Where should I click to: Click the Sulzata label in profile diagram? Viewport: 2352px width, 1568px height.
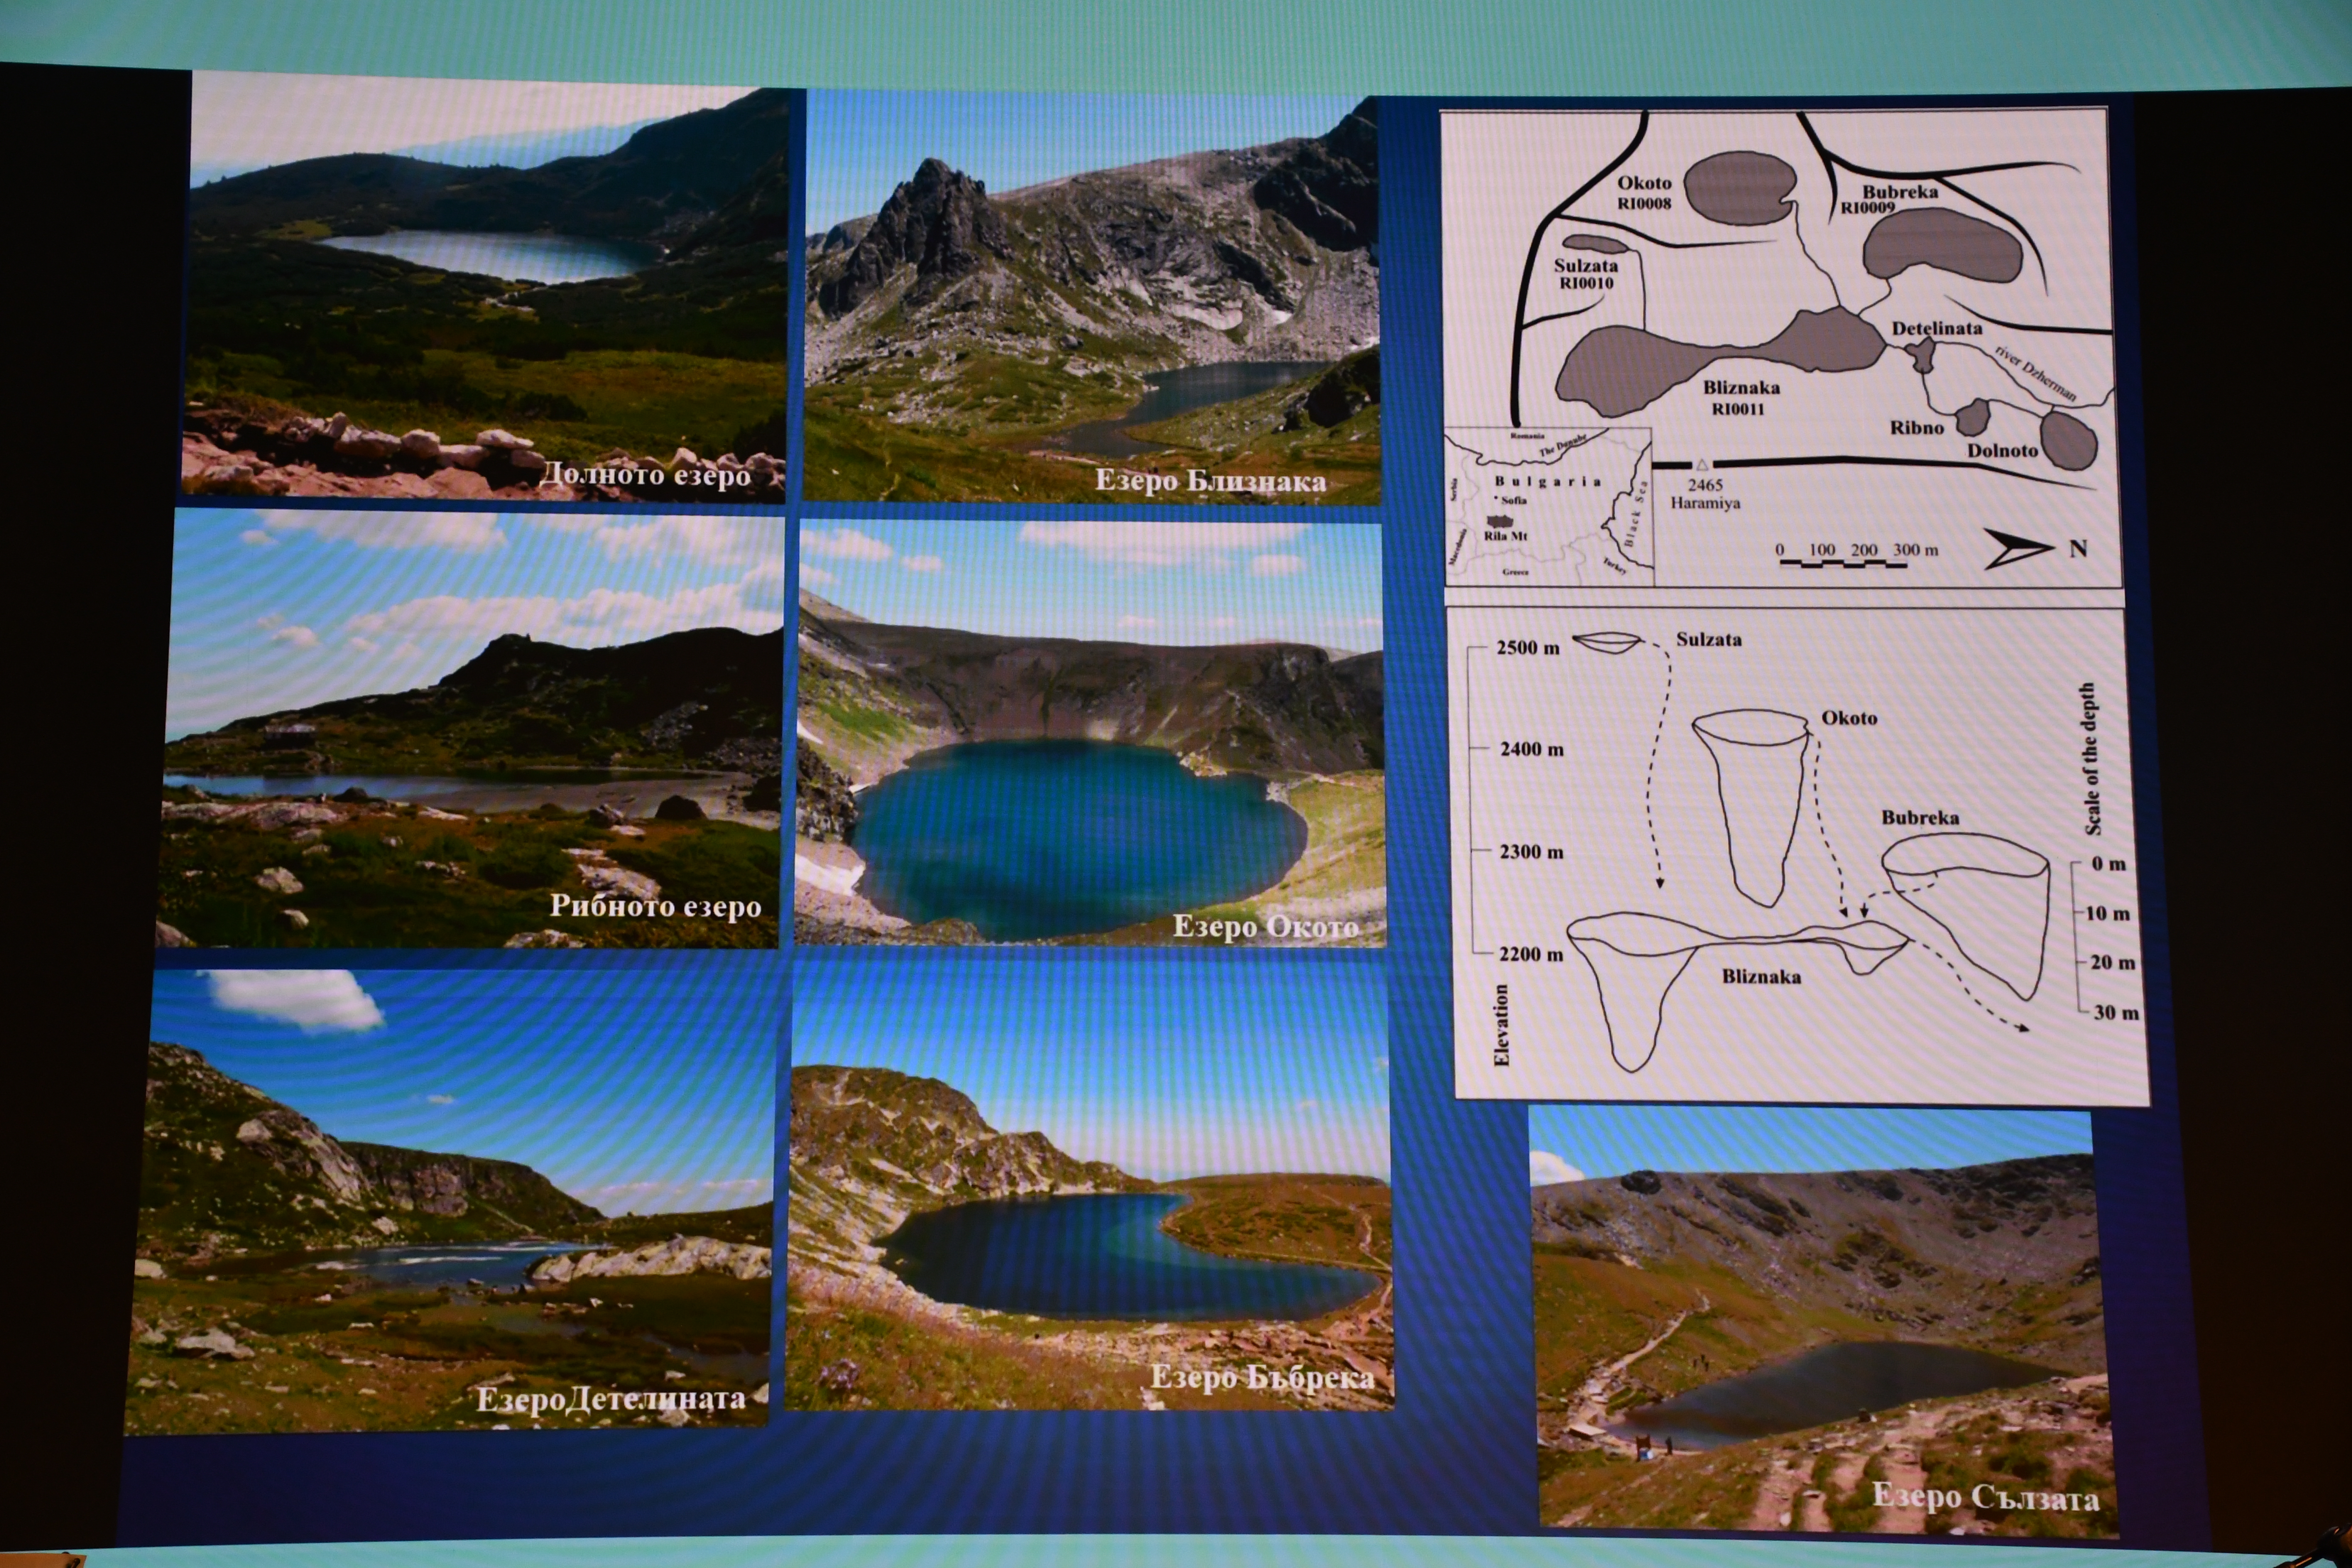click(x=1709, y=639)
